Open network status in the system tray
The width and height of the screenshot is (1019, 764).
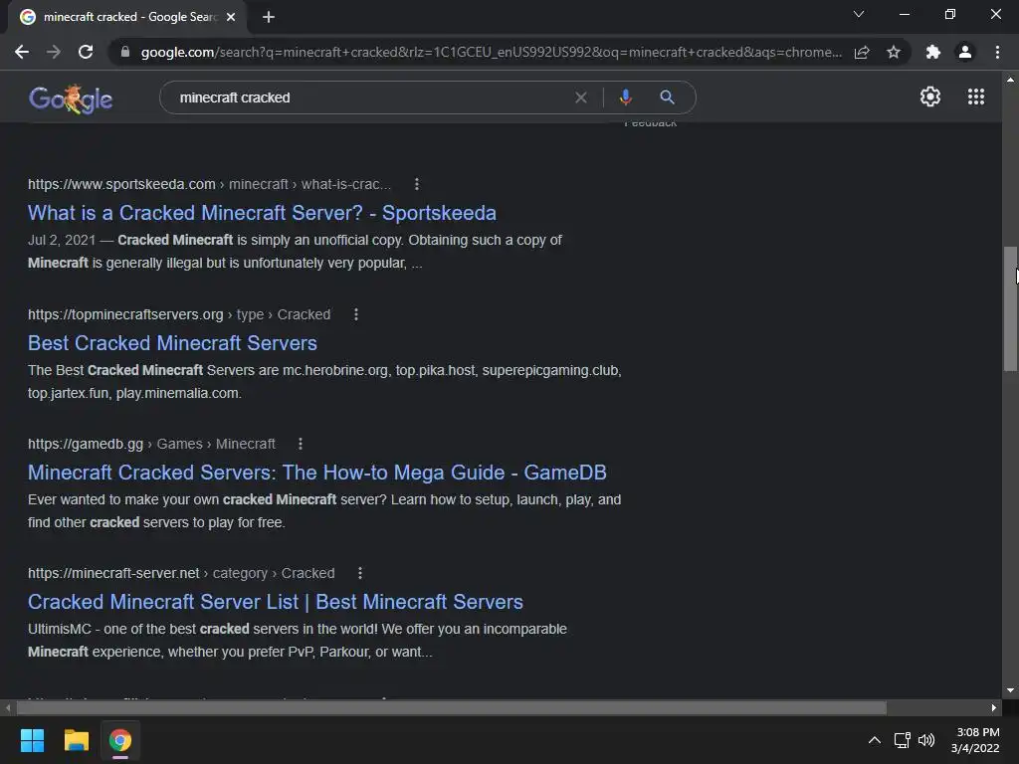coord(902,740)
